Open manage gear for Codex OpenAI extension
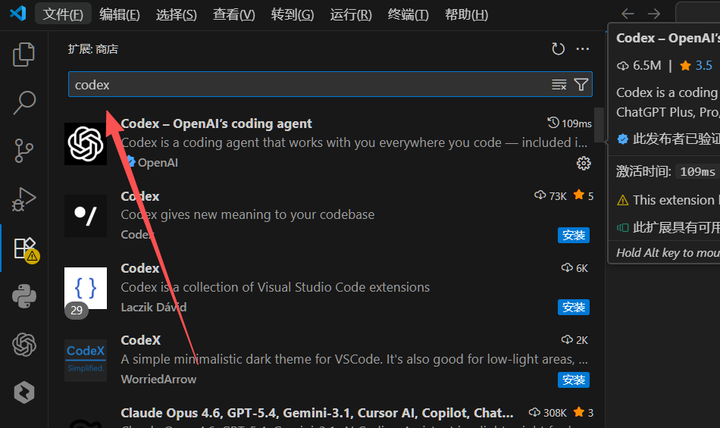Image resolution: width=720 pixels, height=428 pixels. (x=584, y=164)
